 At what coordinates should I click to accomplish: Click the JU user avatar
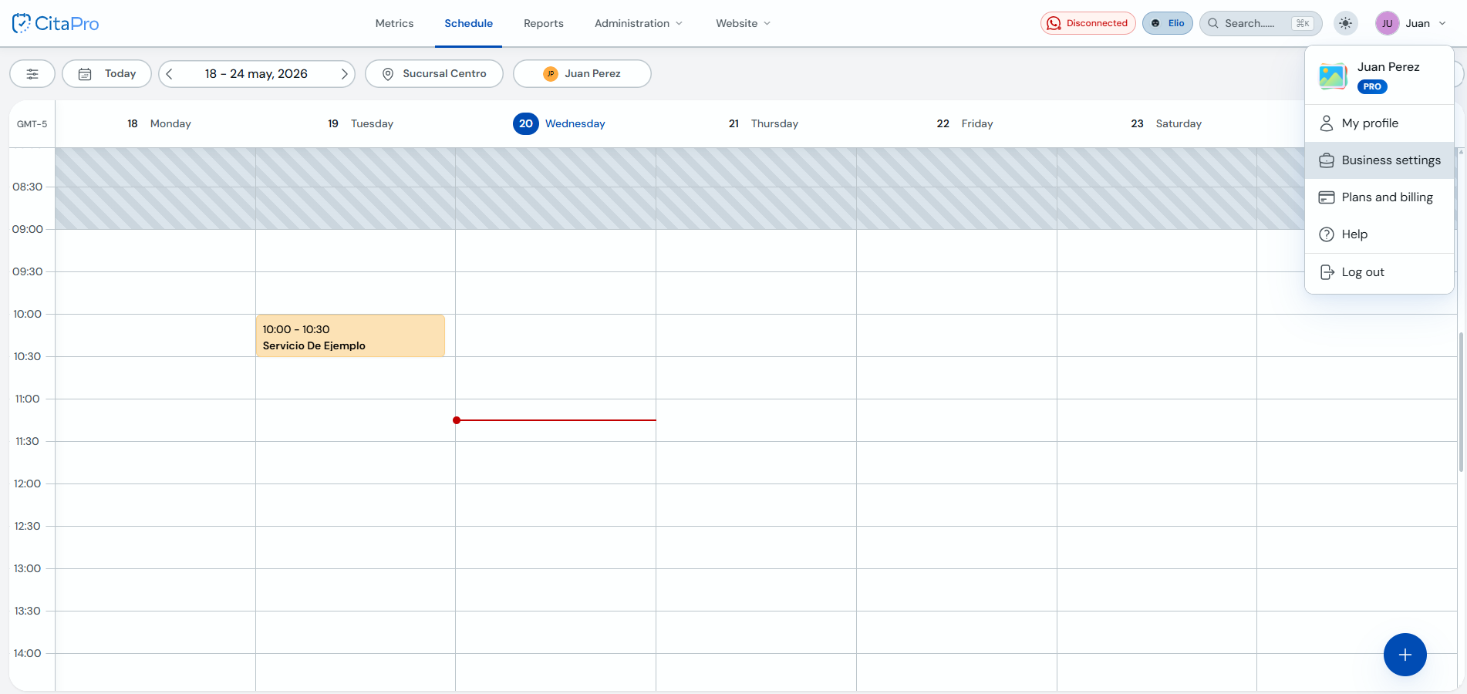tap(1387, 23)
